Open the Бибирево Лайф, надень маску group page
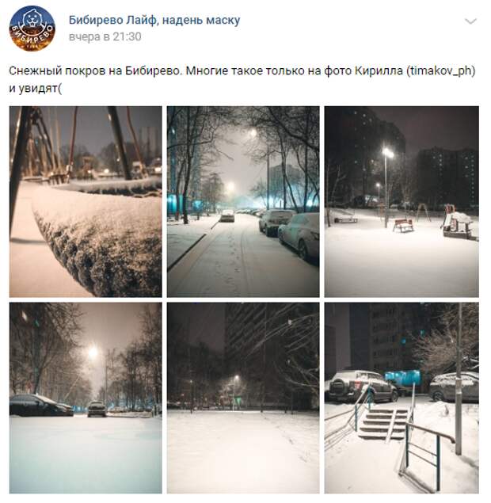491x503 pixels. coord(154,20)
